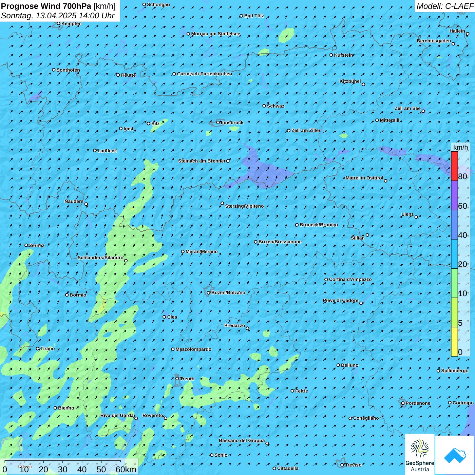
Task: Click the '60km' scale bar label
Action: tap(126, 469)
